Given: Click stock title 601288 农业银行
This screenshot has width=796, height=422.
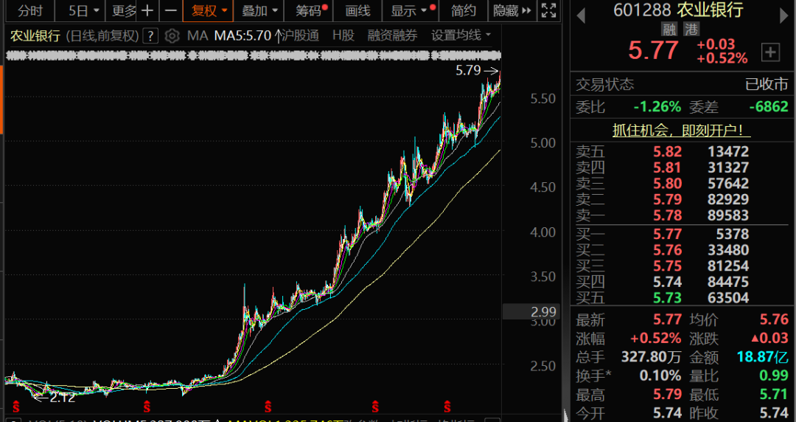Looking at the screenshot, I should point(678,10).
